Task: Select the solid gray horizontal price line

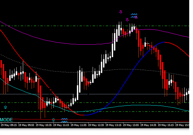Action: coord(94,94)
